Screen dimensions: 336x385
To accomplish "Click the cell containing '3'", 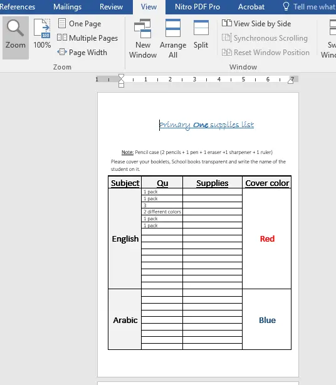I will pos(162,205).
